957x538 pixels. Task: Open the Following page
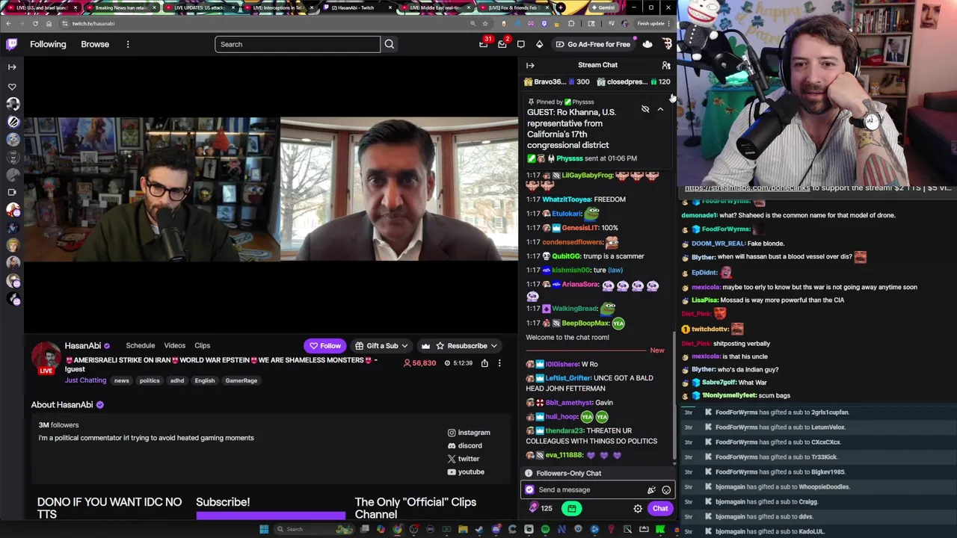point(48,44)
